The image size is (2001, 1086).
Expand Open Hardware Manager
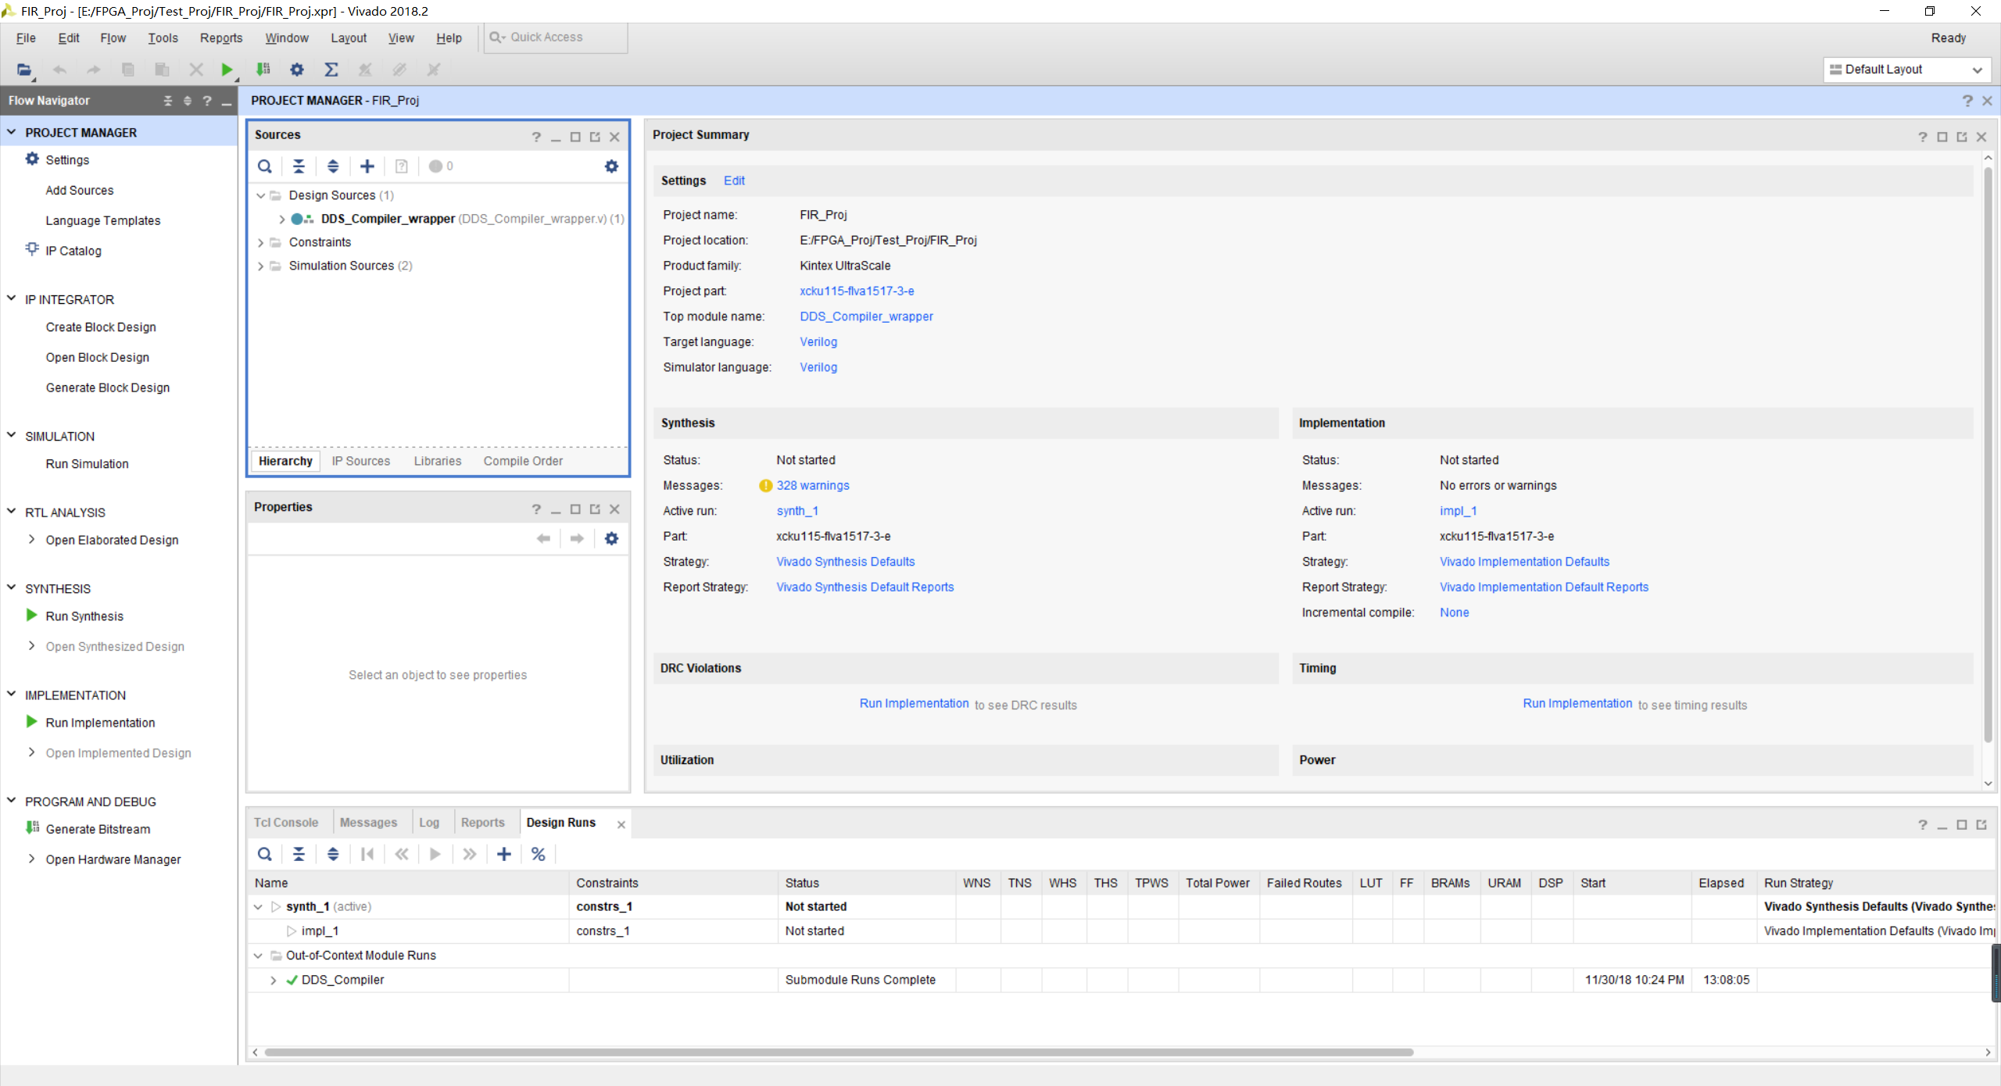coord(31,859)
